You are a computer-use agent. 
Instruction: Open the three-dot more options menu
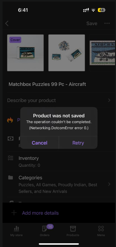tap(107, 23)
